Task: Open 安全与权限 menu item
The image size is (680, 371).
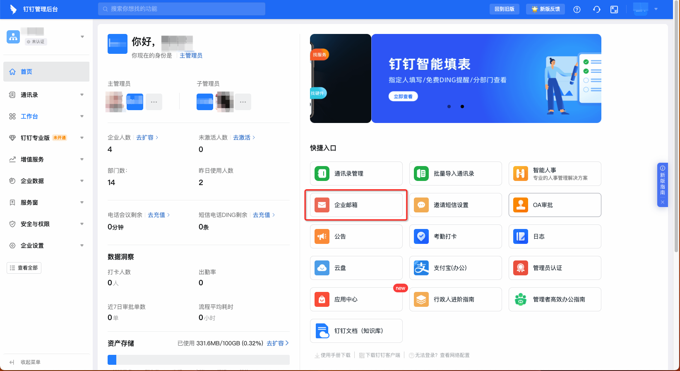Action: click(x=35, y=224)
